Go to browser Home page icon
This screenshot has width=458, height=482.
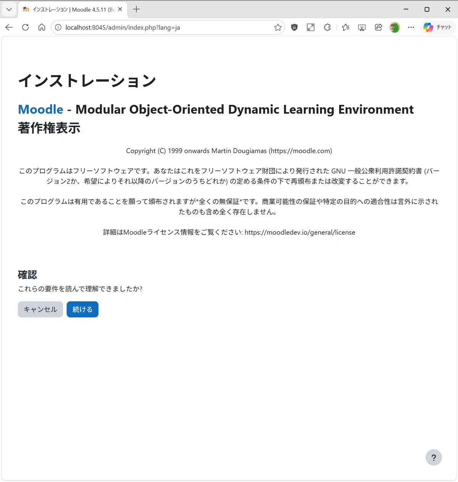tap(42, 27)
